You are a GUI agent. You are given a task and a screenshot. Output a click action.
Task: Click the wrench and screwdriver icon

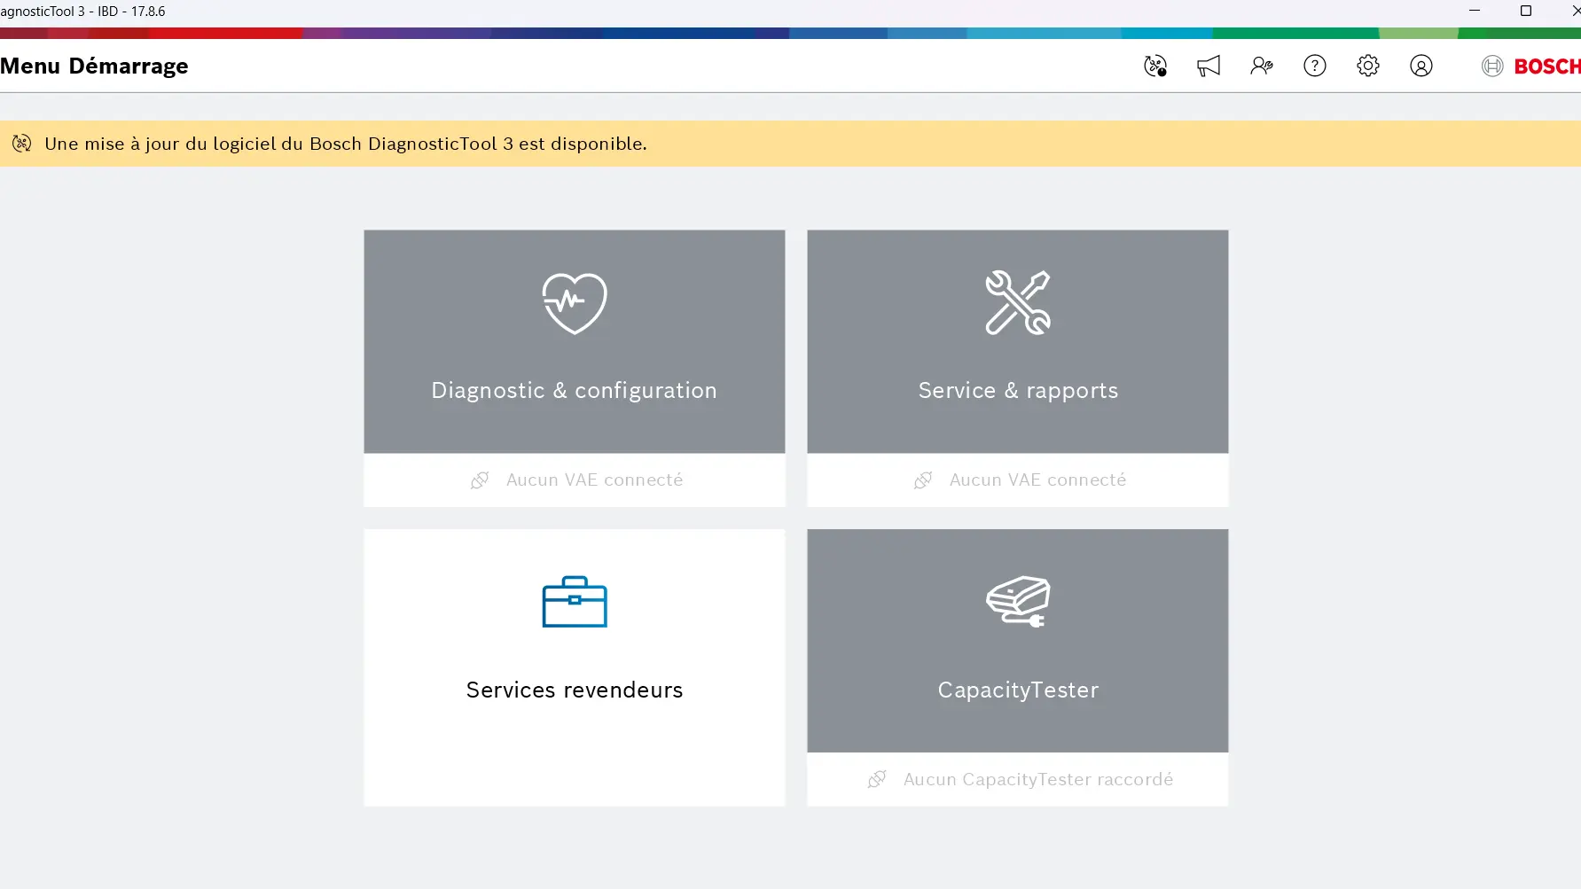(1017, 303)
